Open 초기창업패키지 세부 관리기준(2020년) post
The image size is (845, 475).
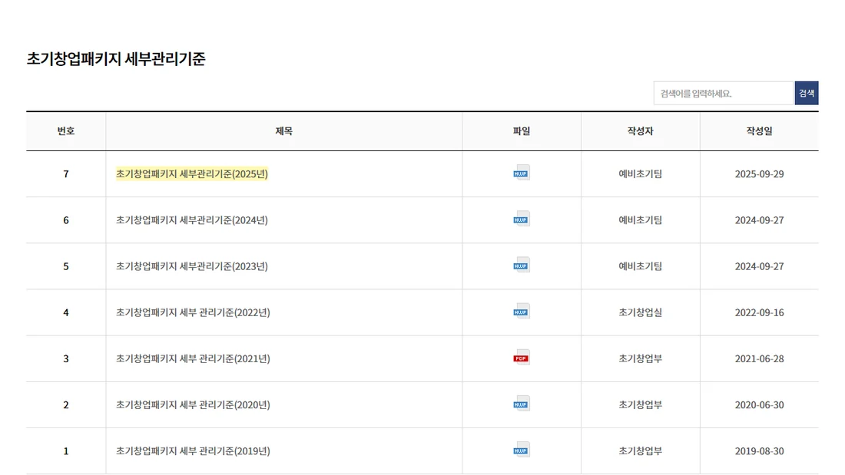(x=193, y=405)
